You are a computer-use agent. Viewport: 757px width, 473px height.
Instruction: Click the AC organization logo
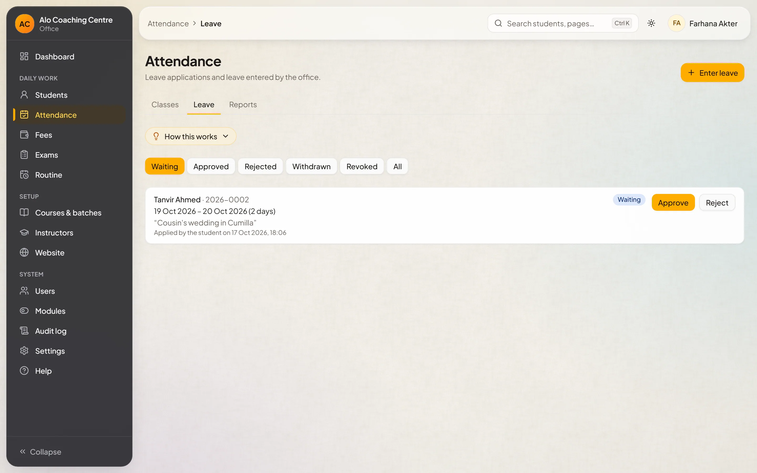point(25,24)
